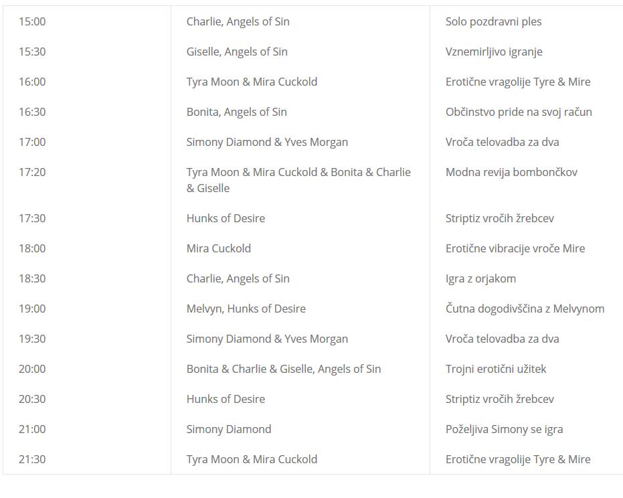Click 'Igra z orjakom' description
This screenshot has width=623, height=498.
pyautogui.click(x=480, y=278)
